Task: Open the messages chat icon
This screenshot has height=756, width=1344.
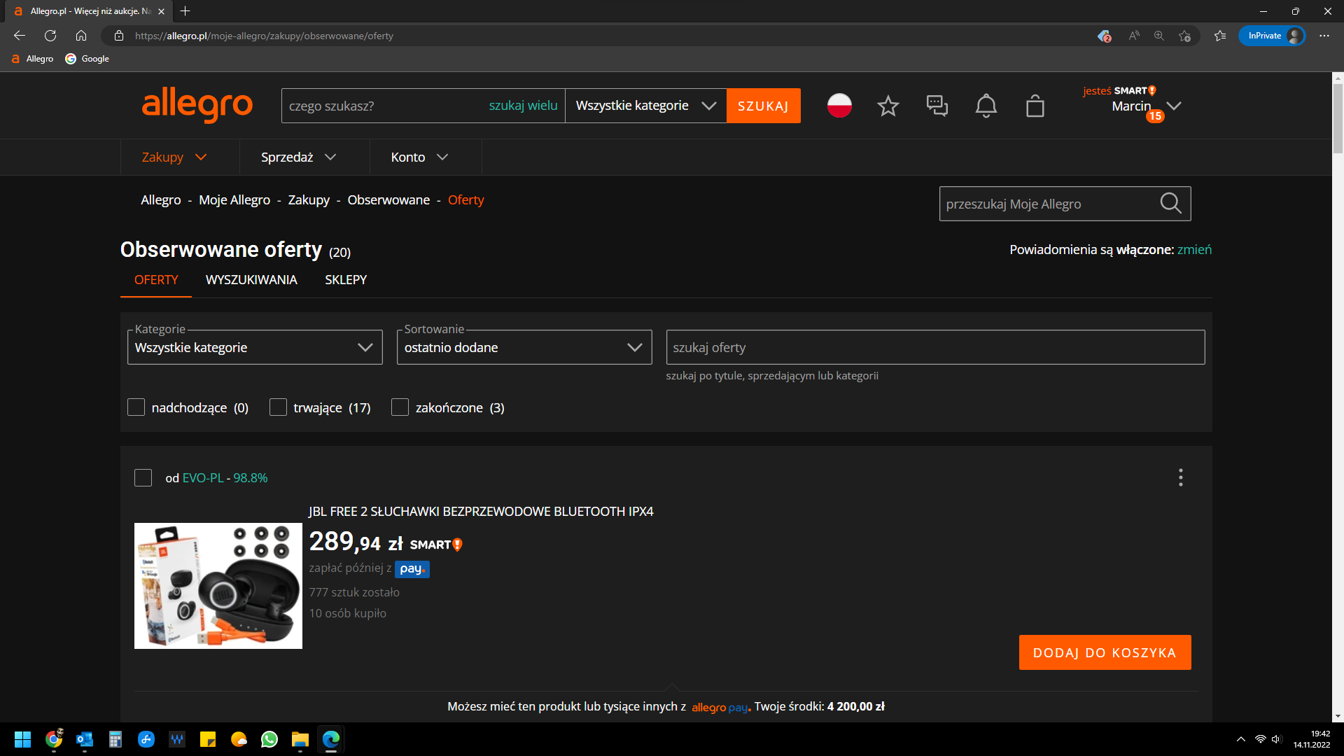Action: click(x=937, y=106)
